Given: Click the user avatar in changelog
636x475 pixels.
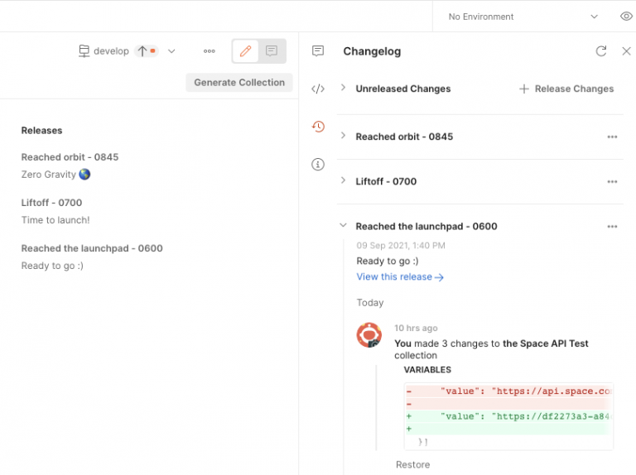Looking at the screenshot, I should click(x=369, y=335).
